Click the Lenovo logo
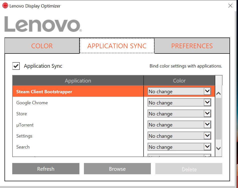The height and width of the screenshot is (188, 238). (x=43, y=24)
